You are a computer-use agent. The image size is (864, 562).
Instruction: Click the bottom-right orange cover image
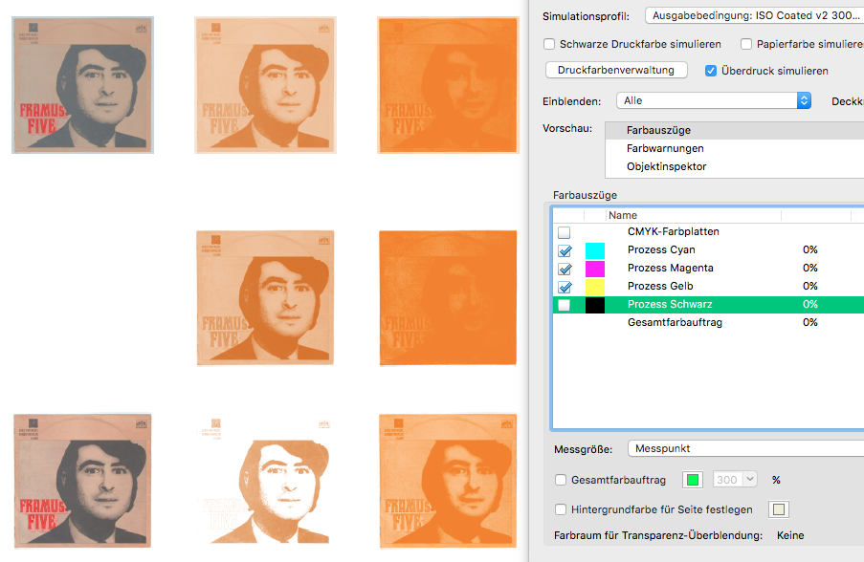[448, 481]
